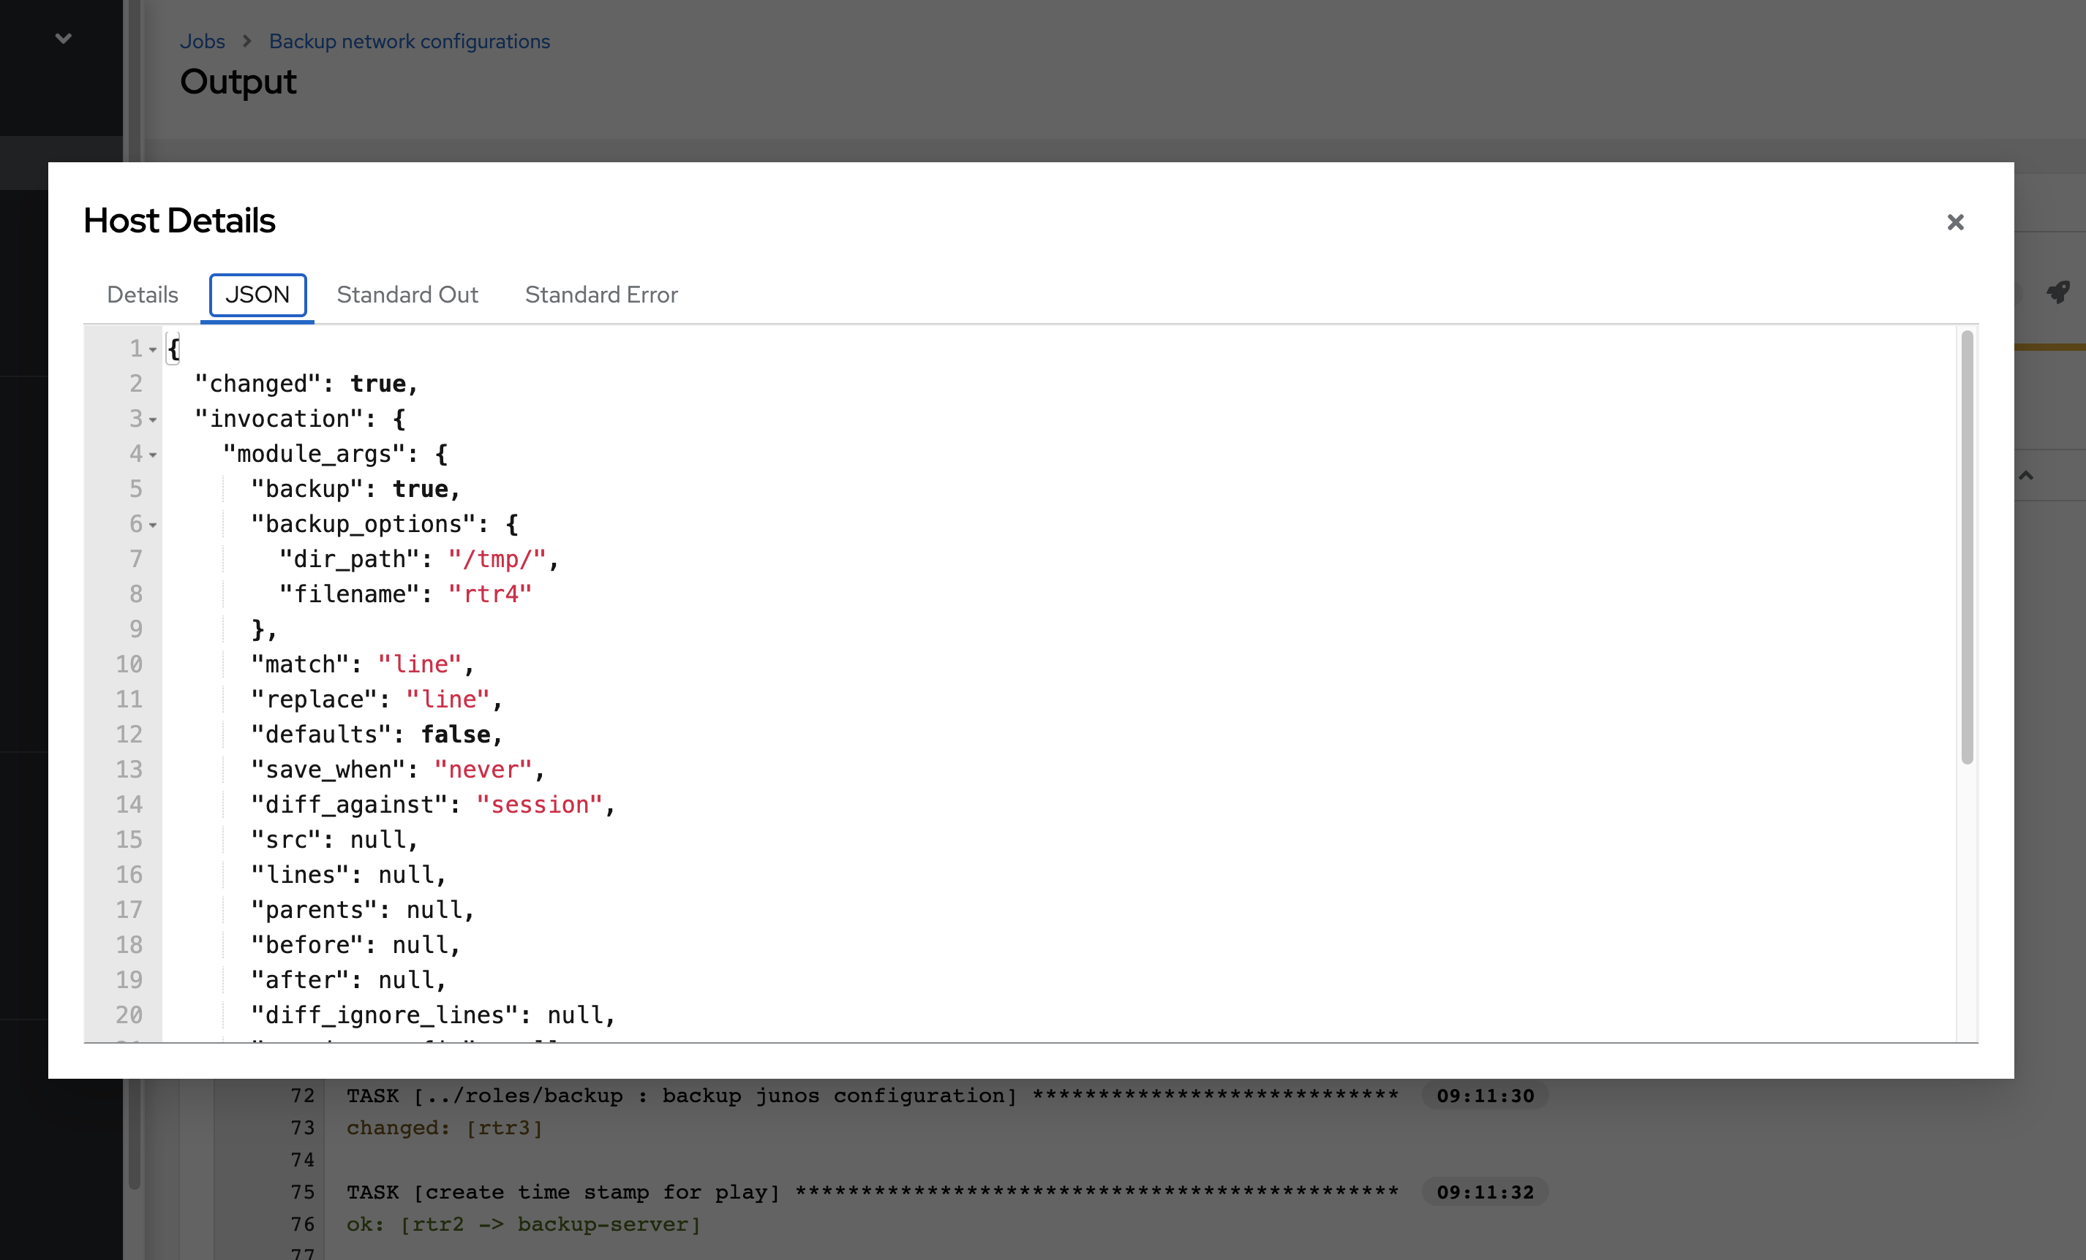Collapse the "invocation" fold arrow on line 3
This screenshot has width=2086, height=1260.
(x=154, y=420)
